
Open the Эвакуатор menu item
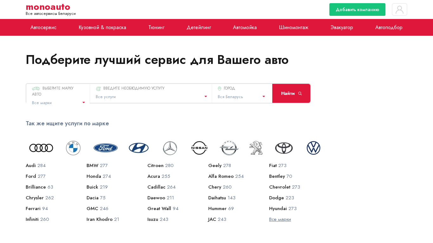tap(342, 28)
